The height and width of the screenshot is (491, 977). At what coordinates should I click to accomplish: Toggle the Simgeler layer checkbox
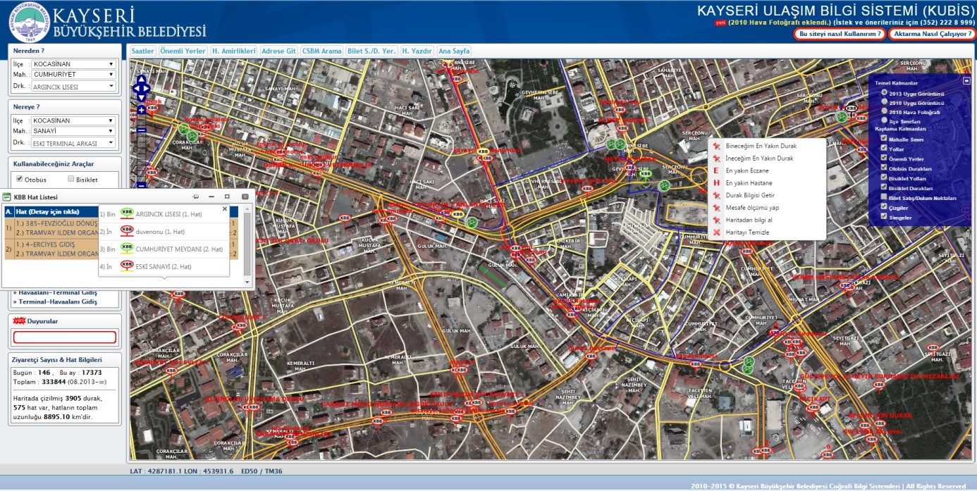[884, 218]
